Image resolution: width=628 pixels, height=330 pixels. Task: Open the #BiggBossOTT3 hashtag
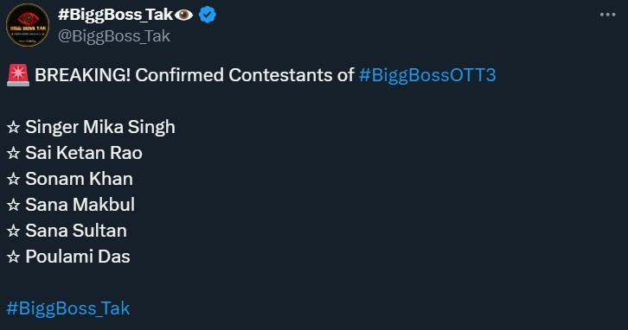click(427, 75)
